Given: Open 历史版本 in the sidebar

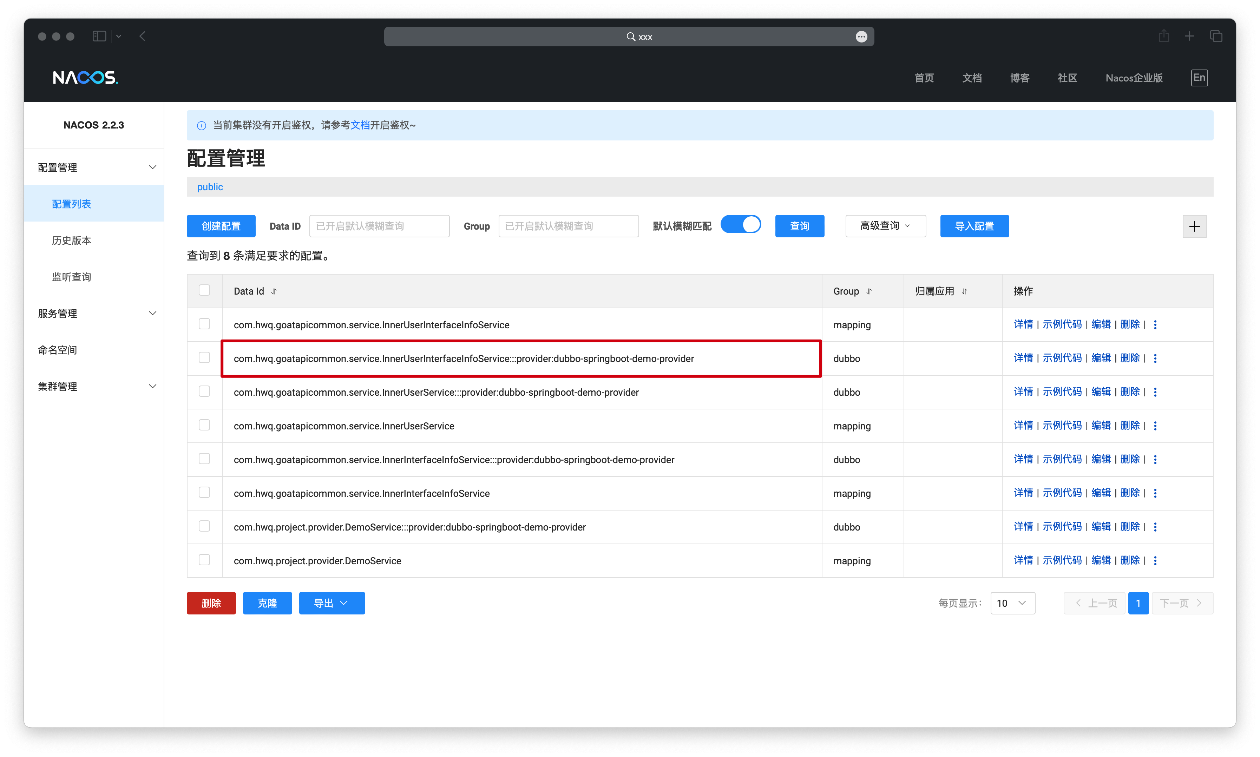Looking at the screenshot, I should point(94,240).
